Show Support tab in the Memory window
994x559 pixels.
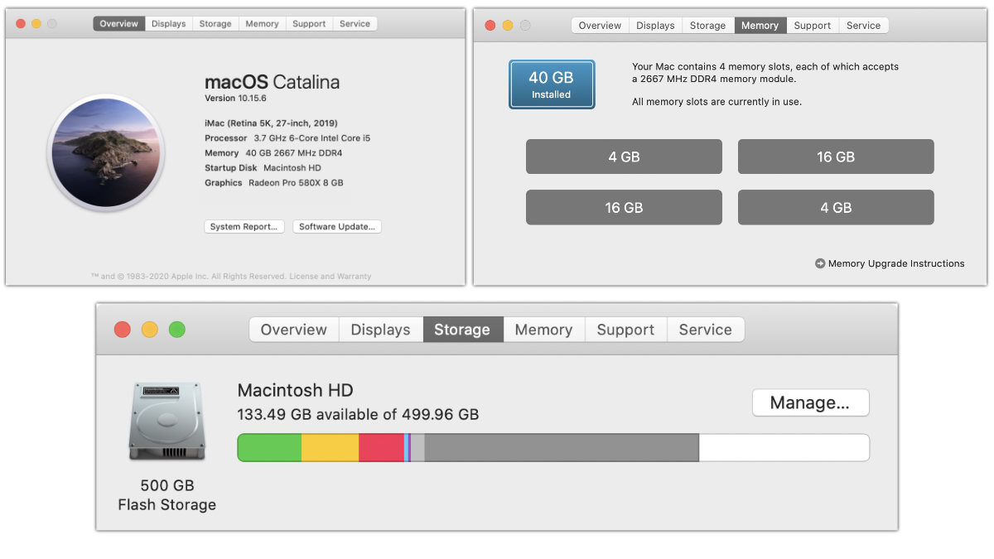[813, 26]
